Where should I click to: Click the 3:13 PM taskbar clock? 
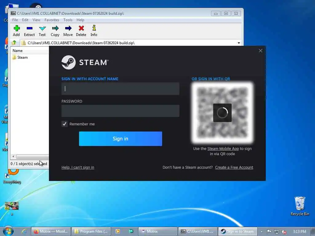click(299, 232)
